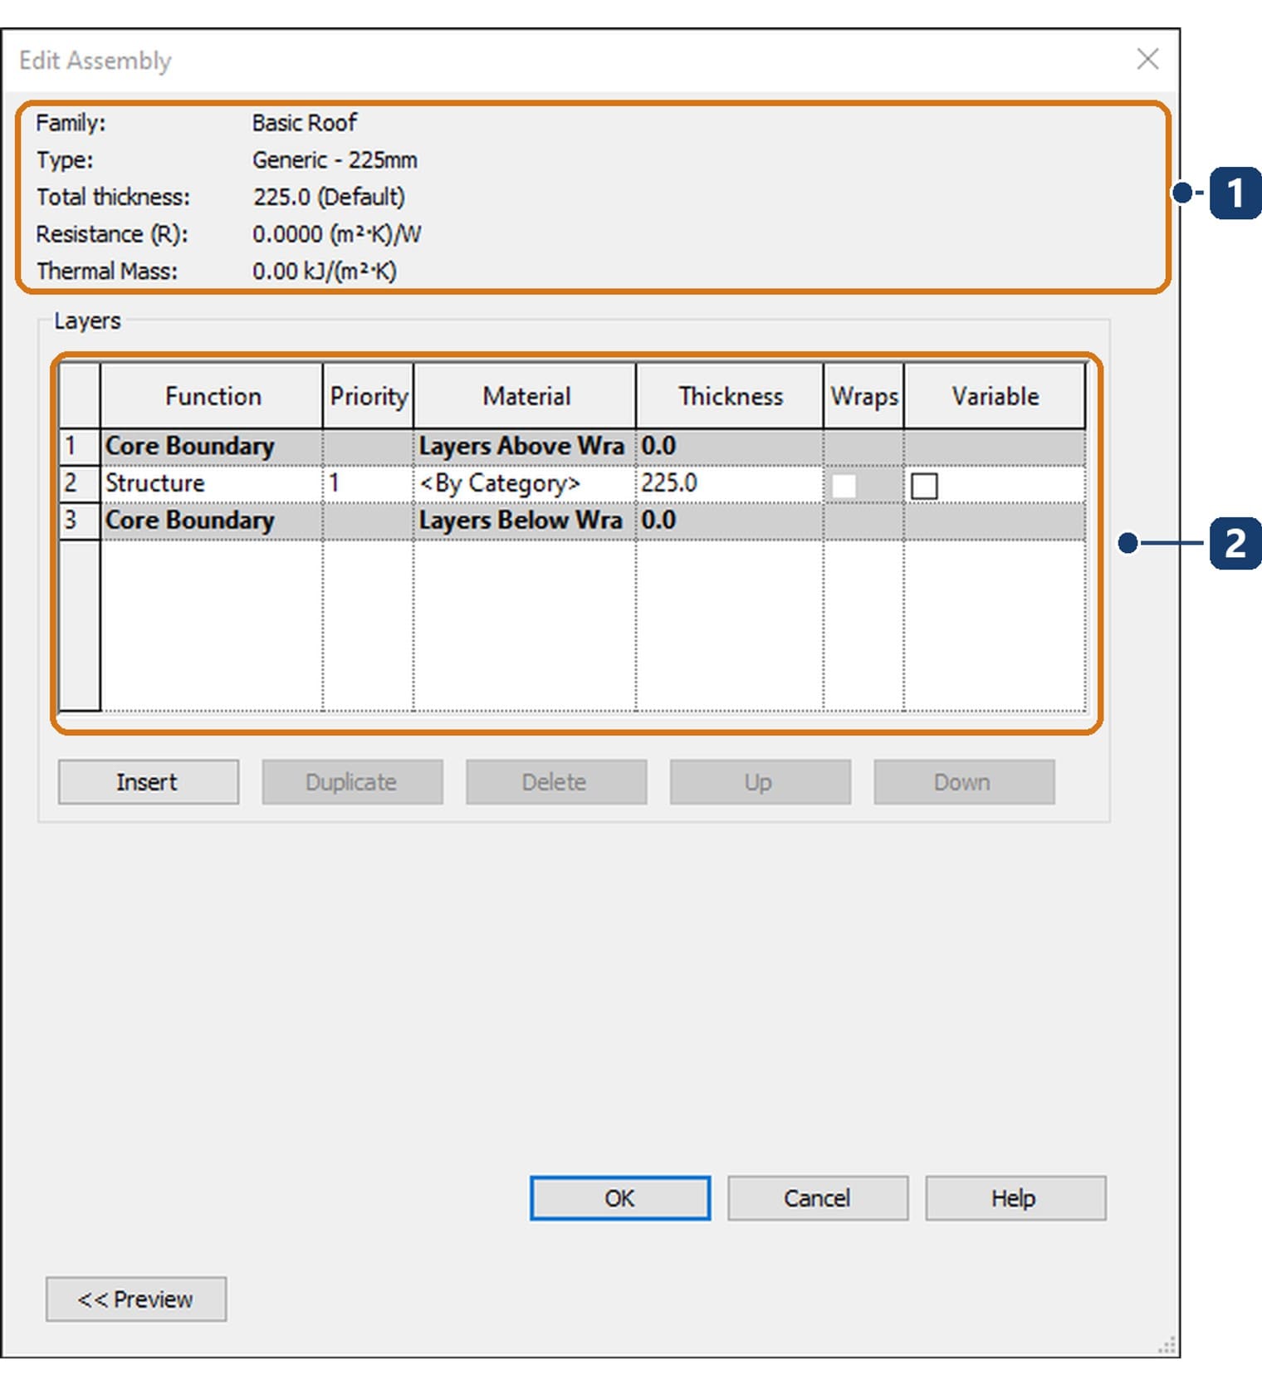Image resolution: width=1262 pixels, height=1385 pixels.
Task: Click the Up button
Action: pyautogui.click(x=760, y=781)
